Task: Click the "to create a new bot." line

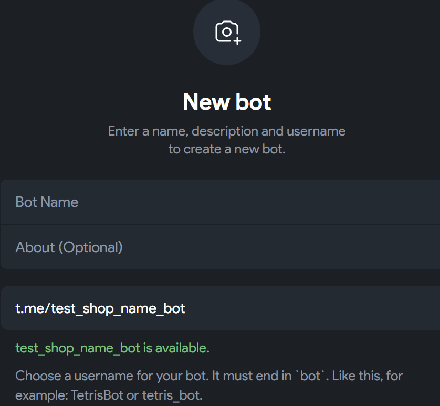Action: 227,149
